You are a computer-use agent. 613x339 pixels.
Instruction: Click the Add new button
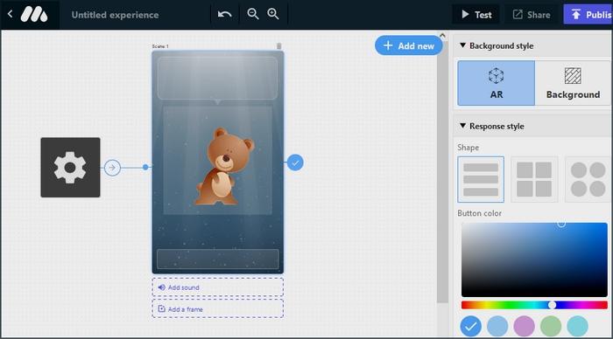[409, 45]
